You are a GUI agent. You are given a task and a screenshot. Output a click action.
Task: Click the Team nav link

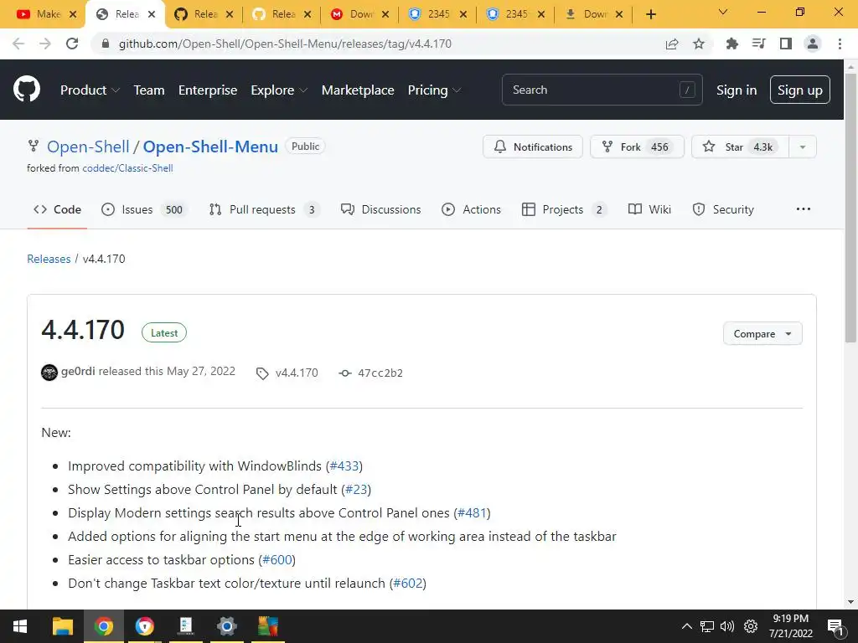tap(149, 90)
